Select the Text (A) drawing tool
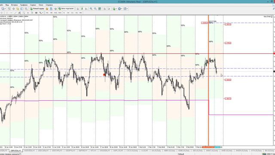 click(x=27, y=12)
